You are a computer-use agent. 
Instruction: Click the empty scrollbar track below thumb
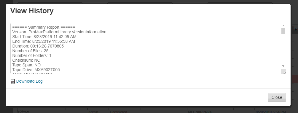coord(283,49)
